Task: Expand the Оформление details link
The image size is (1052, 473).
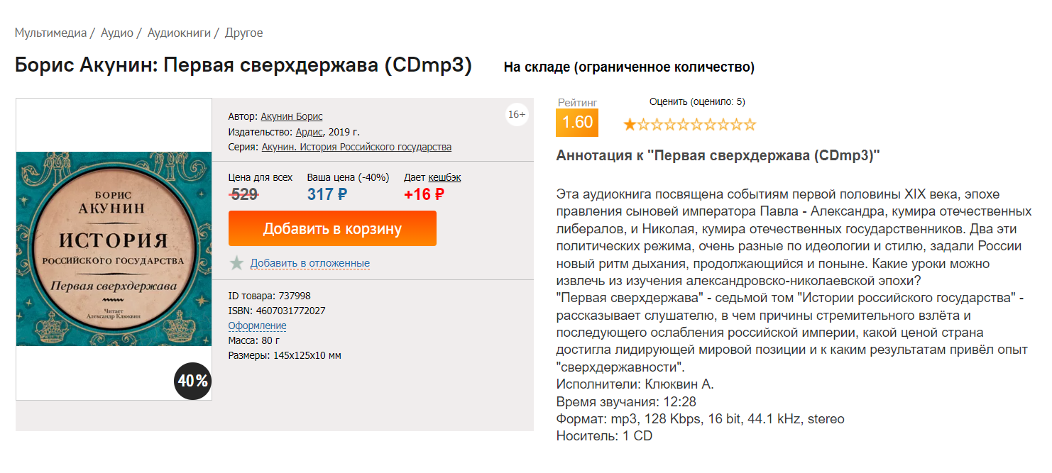Action: [x=257, y=325]
